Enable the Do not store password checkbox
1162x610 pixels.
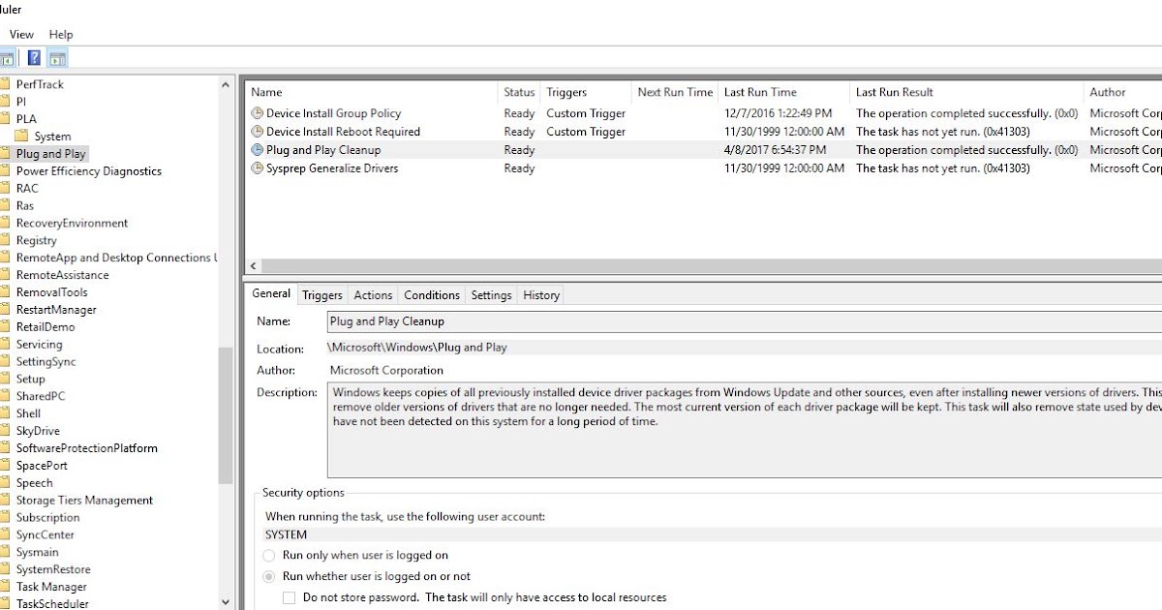[x=289, y=597]
